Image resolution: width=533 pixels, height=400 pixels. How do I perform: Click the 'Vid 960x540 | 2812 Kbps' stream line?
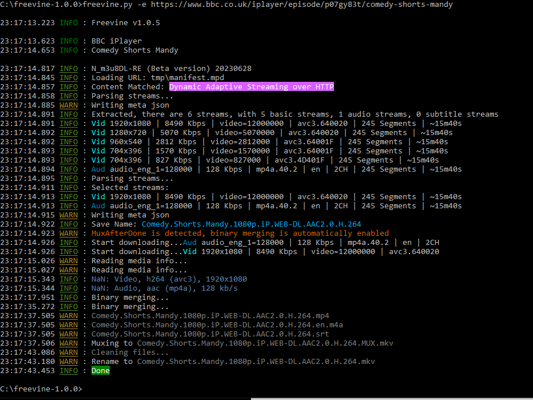269,142
